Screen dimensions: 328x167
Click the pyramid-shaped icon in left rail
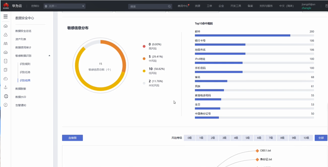[x=6, y=87]
